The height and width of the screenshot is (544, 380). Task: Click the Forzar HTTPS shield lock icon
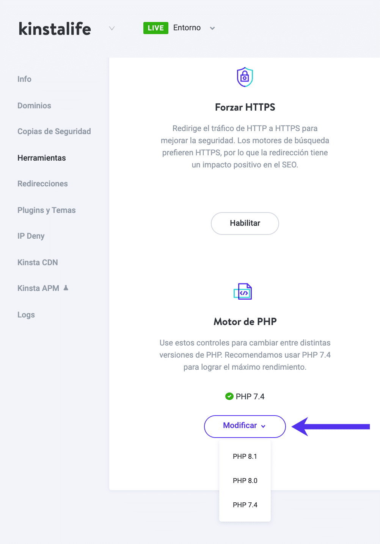[x=245, y=77]
